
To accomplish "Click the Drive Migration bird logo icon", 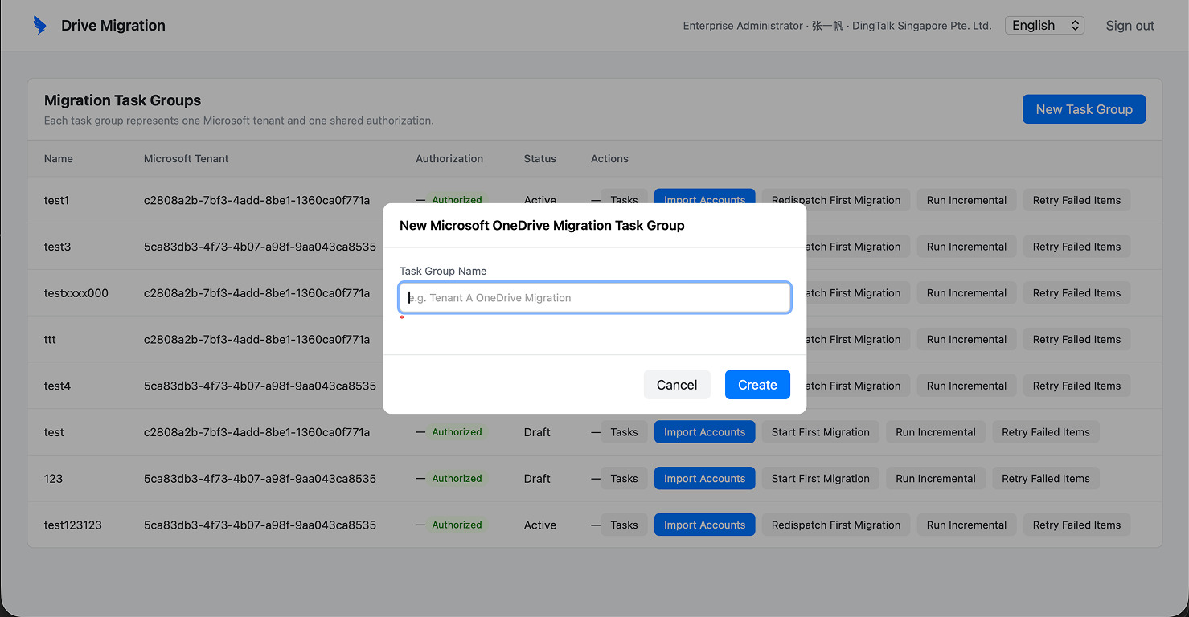I will [x=39, y=26].
